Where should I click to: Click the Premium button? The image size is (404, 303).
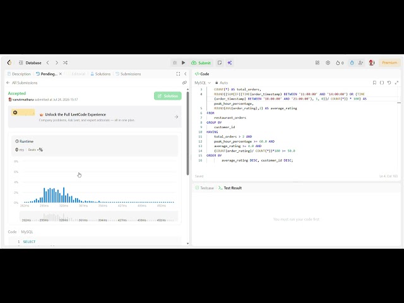pos(389,62)
